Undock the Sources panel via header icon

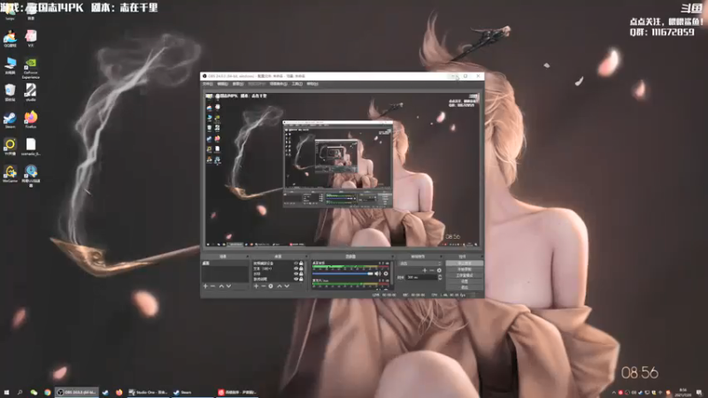click(306, 256)
